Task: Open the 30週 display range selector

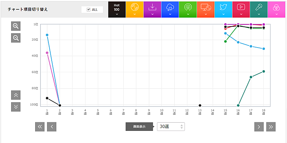Action: coord(171,127)
